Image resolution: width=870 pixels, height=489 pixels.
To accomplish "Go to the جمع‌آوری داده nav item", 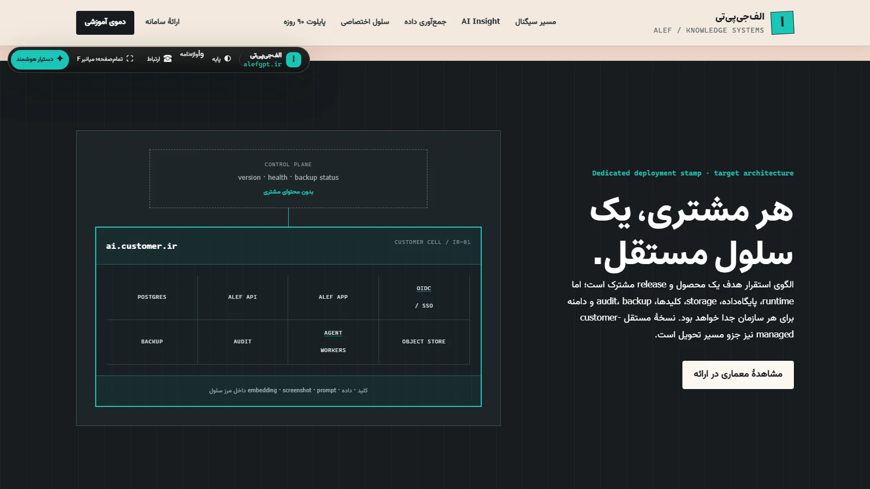I will (425, 22).
